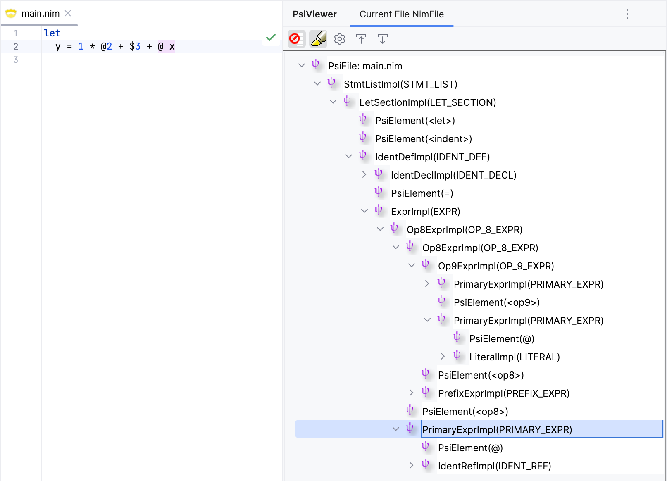Screen dimensions: 667x481
Task: Select LetSectionImpl(LET_SECTION) row text
Action: [428, 102]
